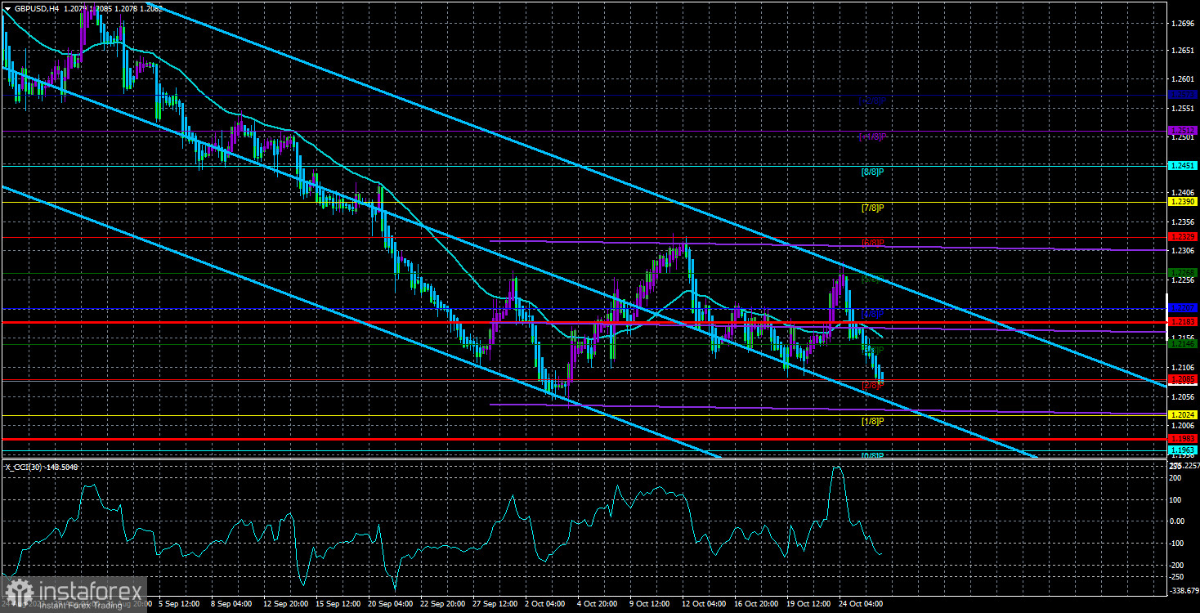Click the 1.2601 price axis value
Screen dimensions: 1200x613
[1182, 79]
